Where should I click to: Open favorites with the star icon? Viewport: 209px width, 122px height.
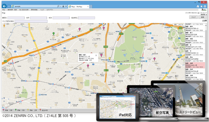click(x=201, y=6)
